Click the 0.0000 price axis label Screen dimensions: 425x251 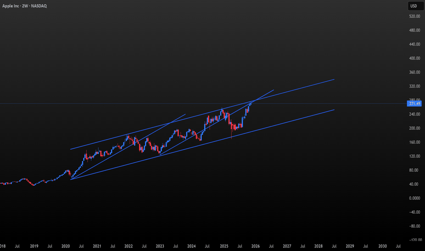pos(415,198)
